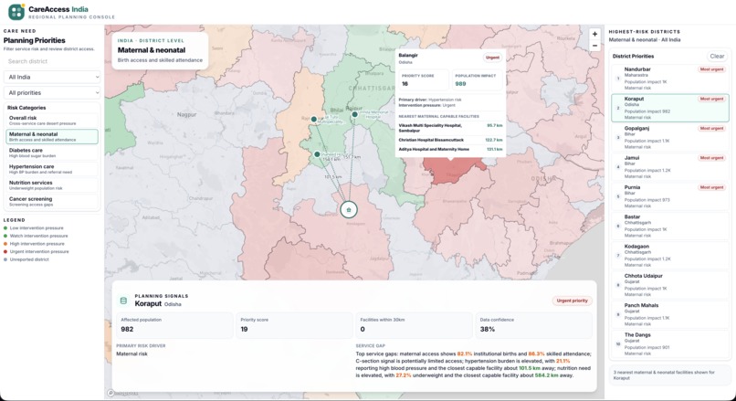Click the facility dot near Raipur on the map
This screenshot has width=736, height=401.
355,114
